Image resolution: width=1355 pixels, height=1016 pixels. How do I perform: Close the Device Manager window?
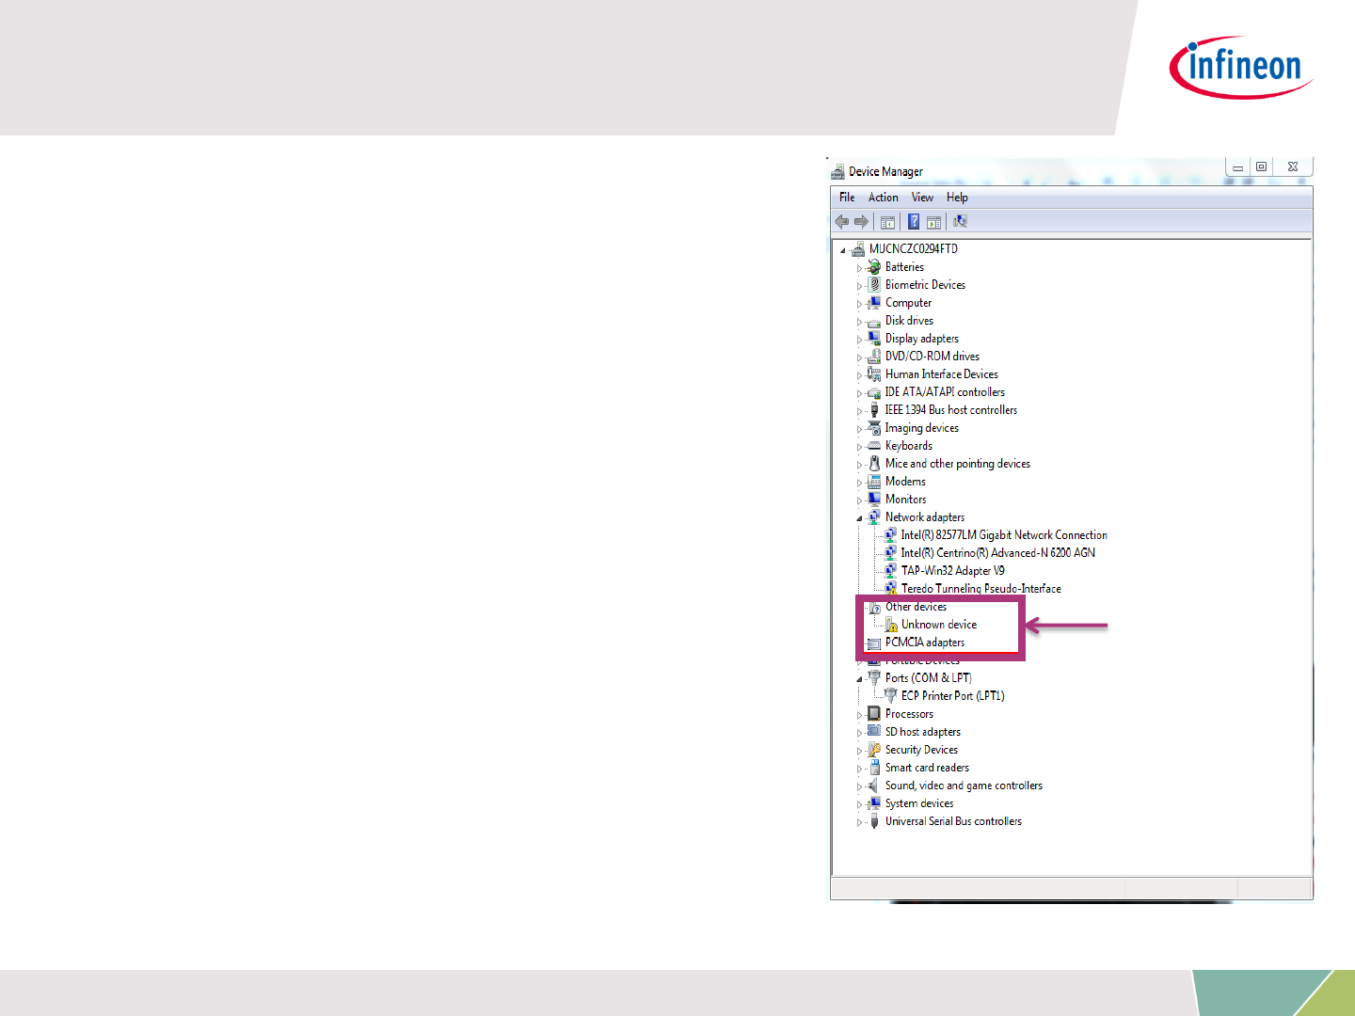click(x=1293, y=167)
